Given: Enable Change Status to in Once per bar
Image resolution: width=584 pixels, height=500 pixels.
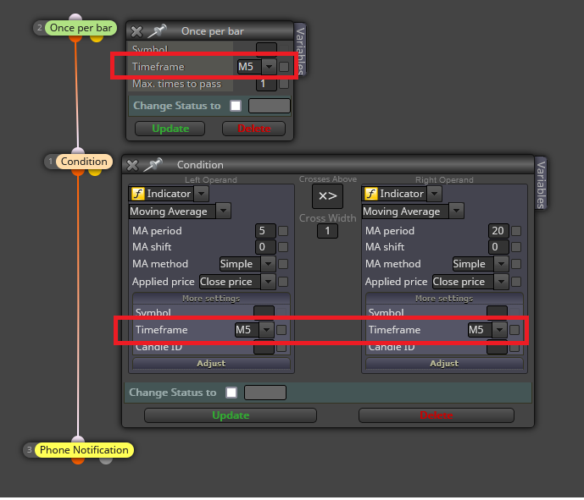Looking at the screenshot, I should tap(236, 106).
